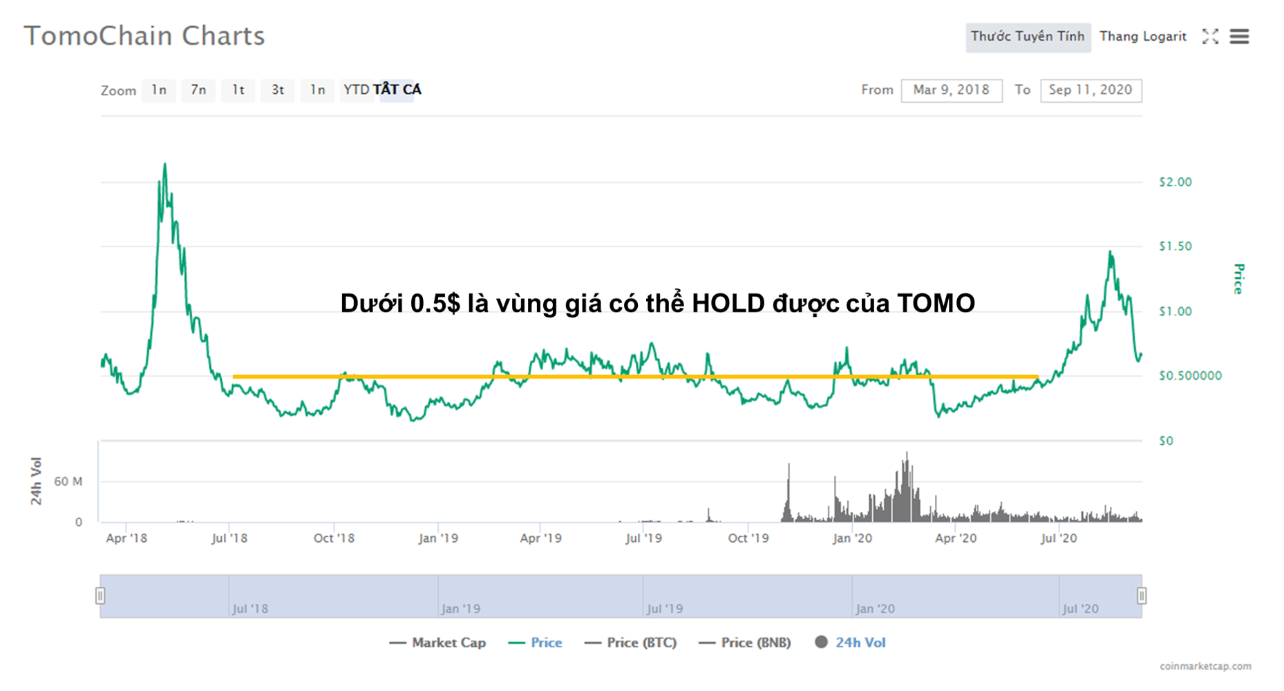Open the coinmarketcap.com credit link
The width and height of the screenshot is (1284, 691).
(x=1205, y=666)
